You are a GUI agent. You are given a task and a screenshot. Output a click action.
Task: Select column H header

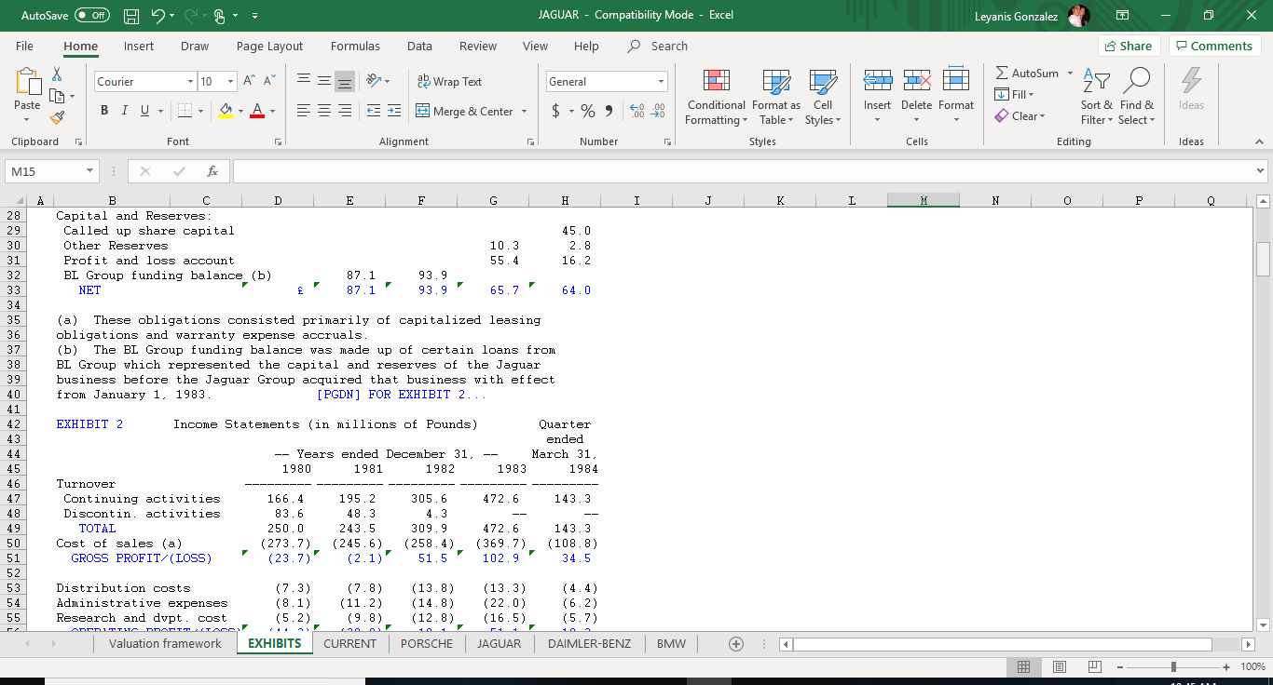(x=565, y=200)
